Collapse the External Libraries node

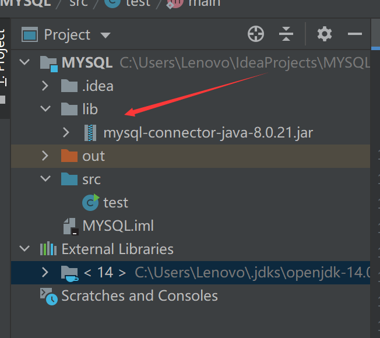[x=24, y=249]
